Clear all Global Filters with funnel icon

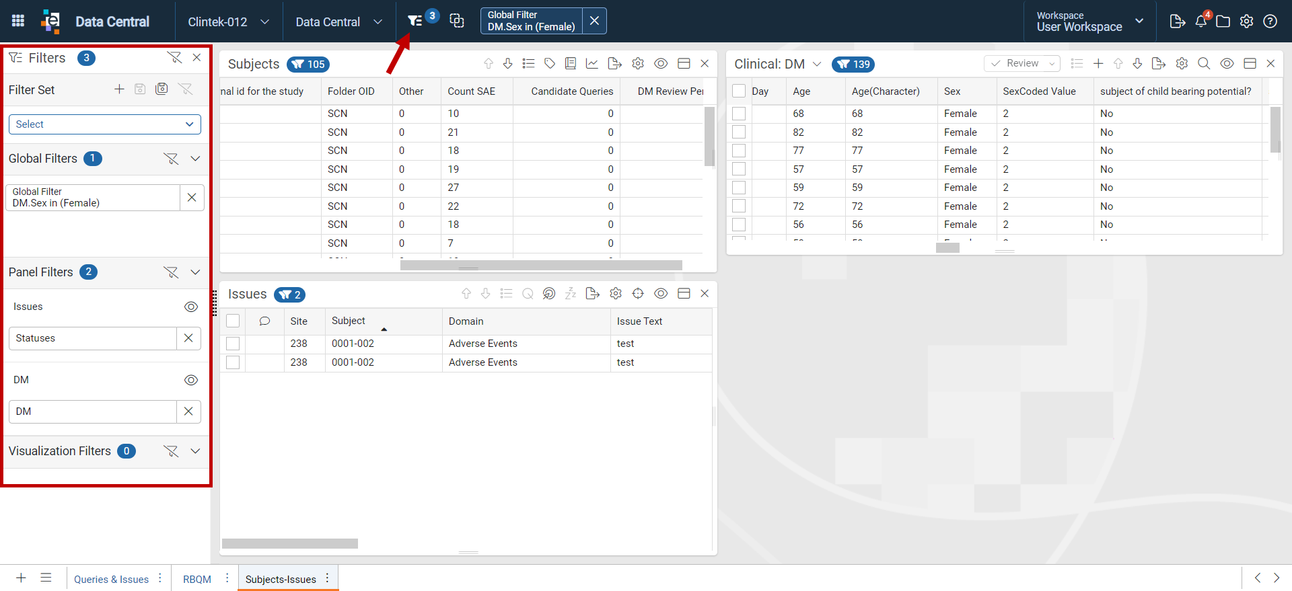[171, 159]
